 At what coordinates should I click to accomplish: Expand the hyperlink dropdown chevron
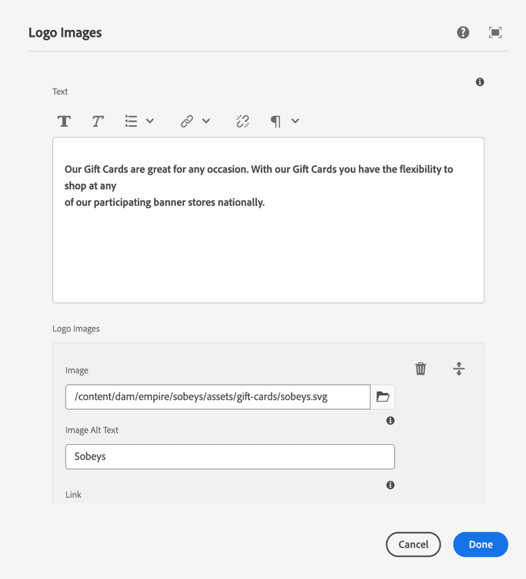coord(206,121)
